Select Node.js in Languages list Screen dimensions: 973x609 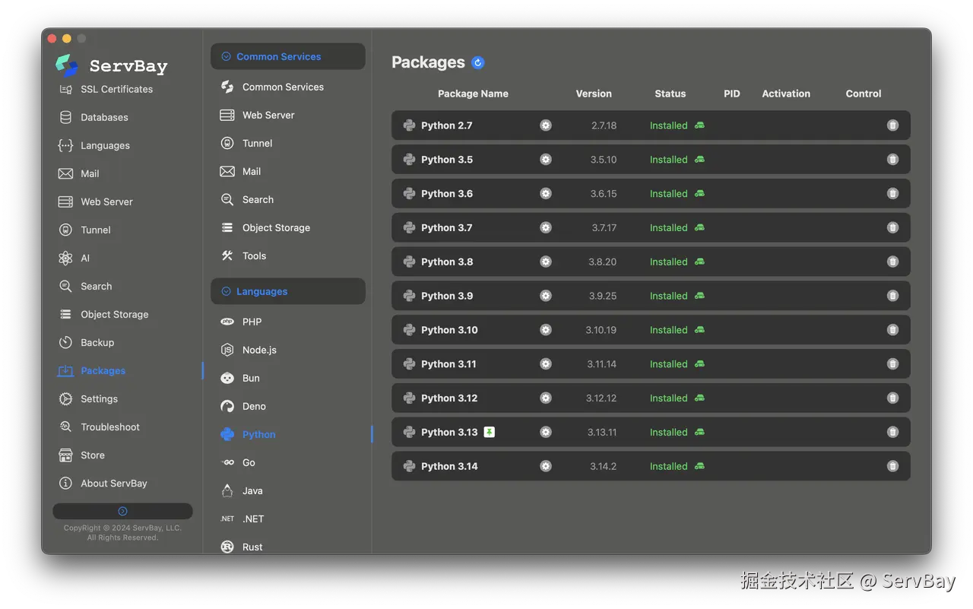click(258, 350)
